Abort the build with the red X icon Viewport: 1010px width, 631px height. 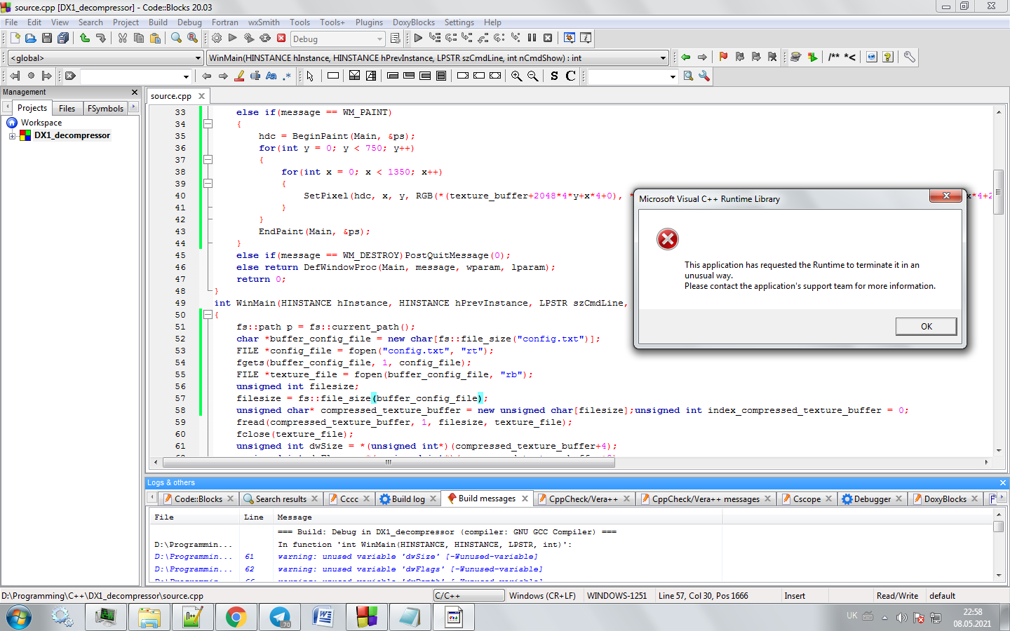point(281,38)
